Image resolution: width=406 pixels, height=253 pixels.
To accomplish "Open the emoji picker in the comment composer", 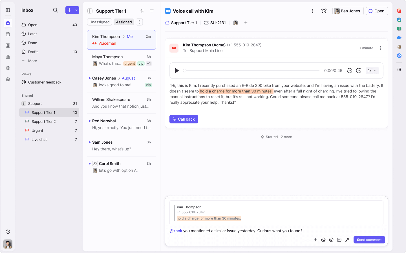I will coord(331,240).
